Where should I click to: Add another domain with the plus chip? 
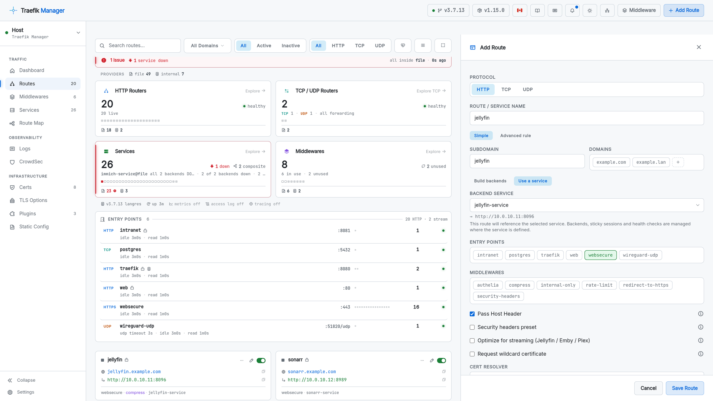pyautogui.click(x=678, y=162)
